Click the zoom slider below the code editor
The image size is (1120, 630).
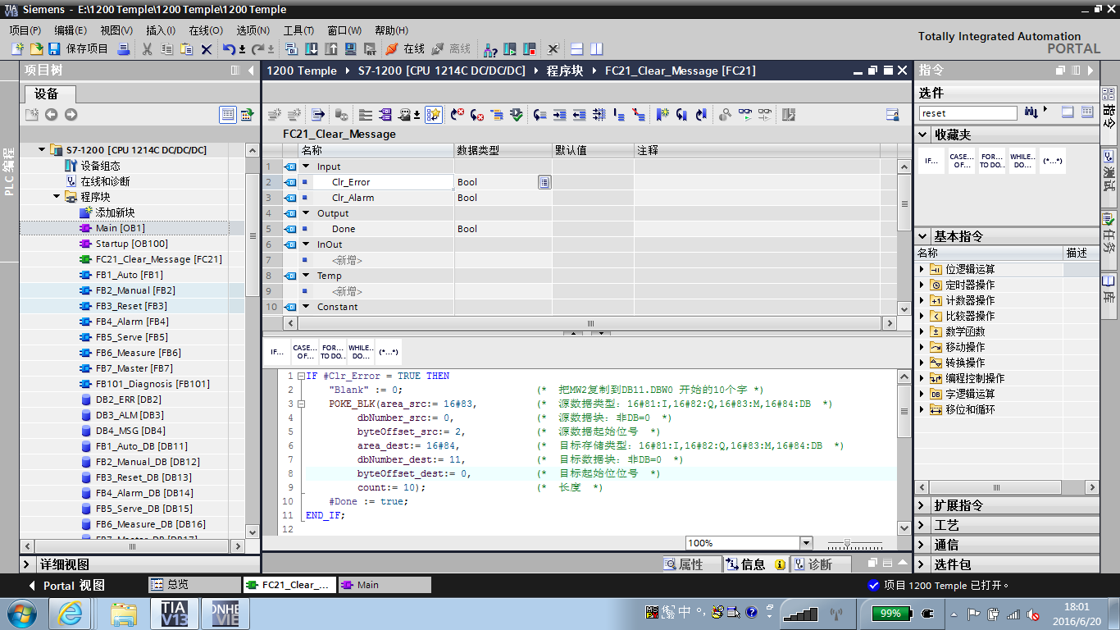point(848,544)
